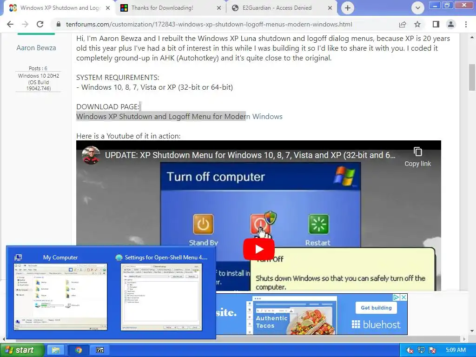Switch to Windows XP Shutdown and Logoff tab
Screen dimensions: 476x357
pyautogui.click(x=59, y=8)
